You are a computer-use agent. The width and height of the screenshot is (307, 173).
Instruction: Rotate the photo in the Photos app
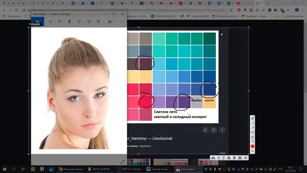[x=88, y=21]
